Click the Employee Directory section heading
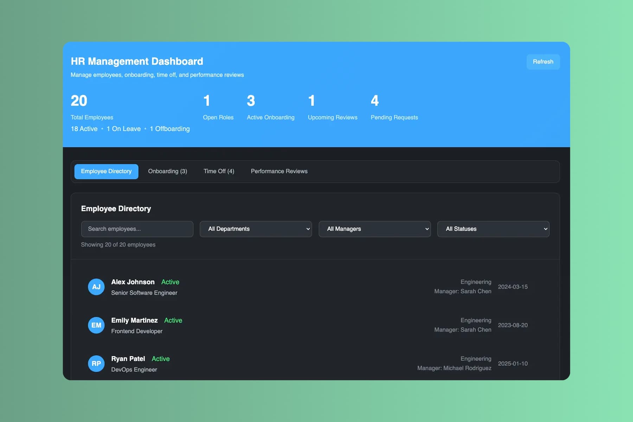The width and height of the screenshot is (633, 422). coord(116,209)
